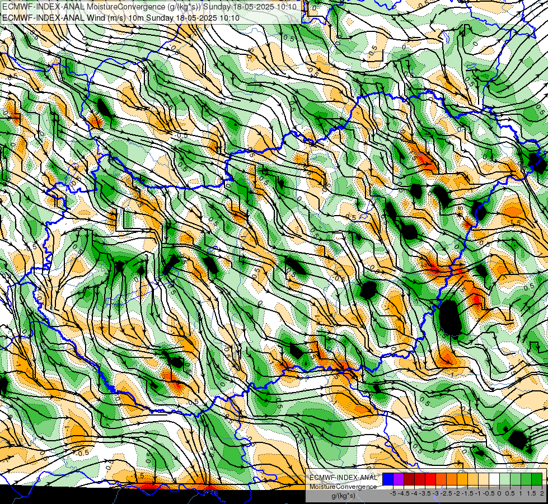Click the blue legend swatch
Viewport: 548px width, 504px height.
tap(388, 479)
